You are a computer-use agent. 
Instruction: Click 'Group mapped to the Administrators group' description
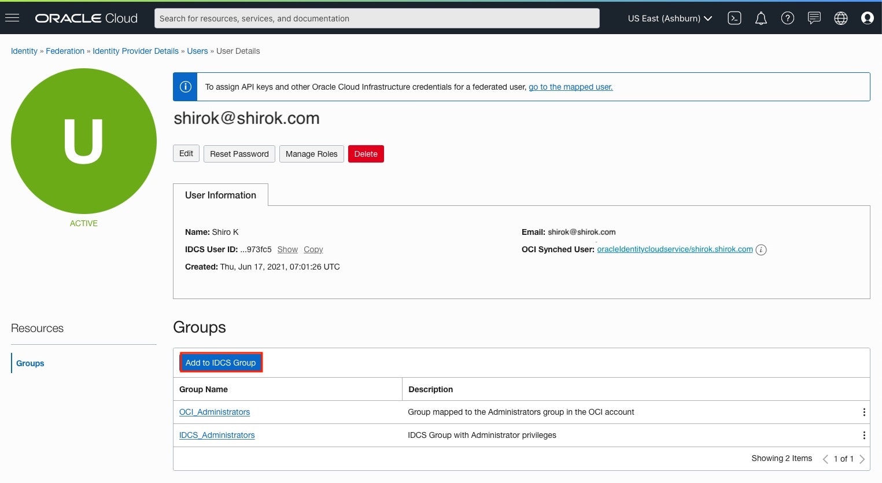(521, 412)
